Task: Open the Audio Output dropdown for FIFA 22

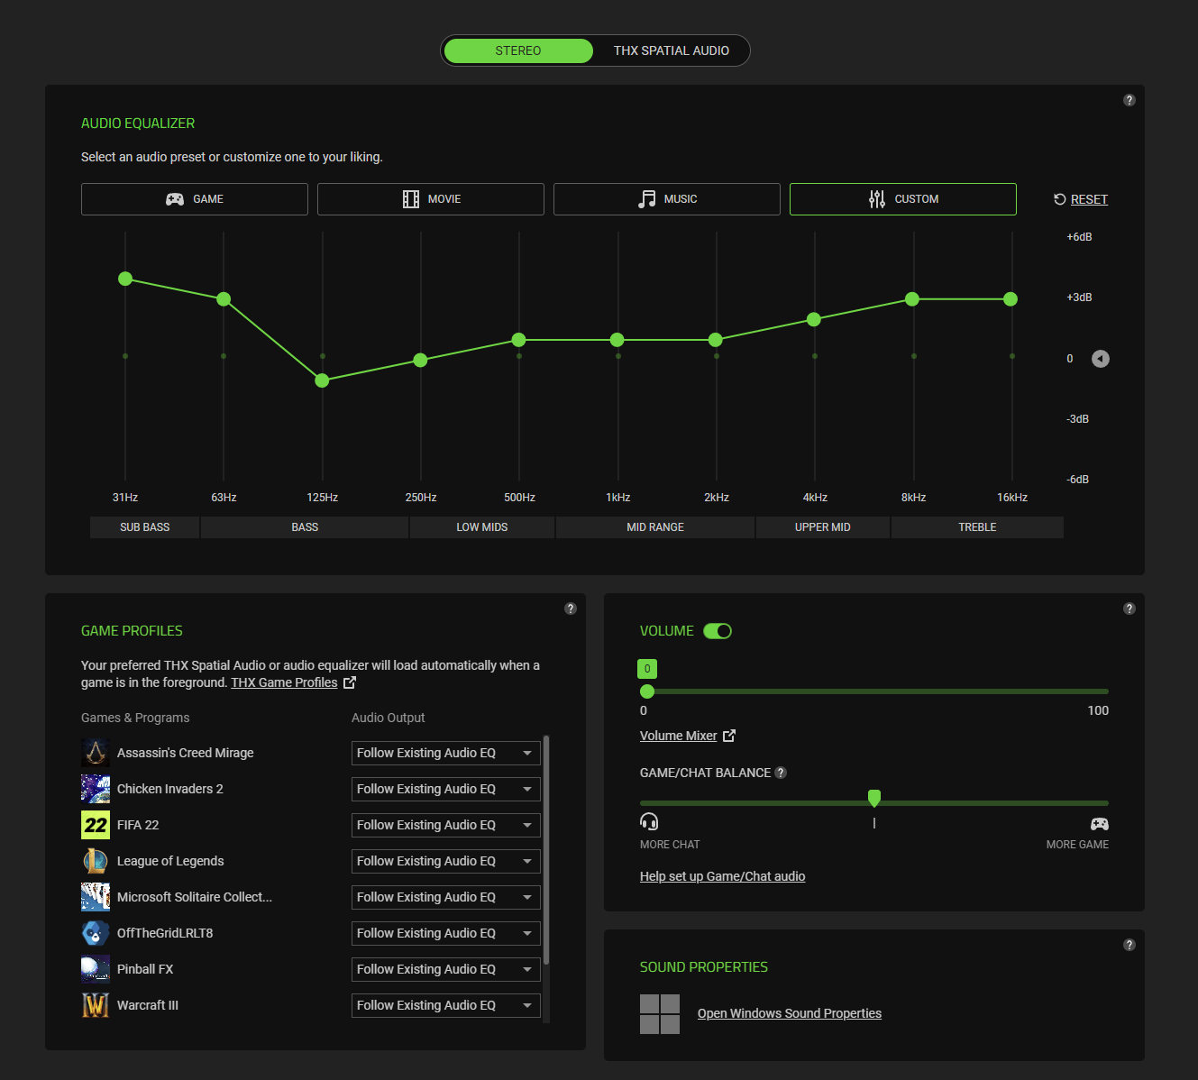Action: click(445, 825)
